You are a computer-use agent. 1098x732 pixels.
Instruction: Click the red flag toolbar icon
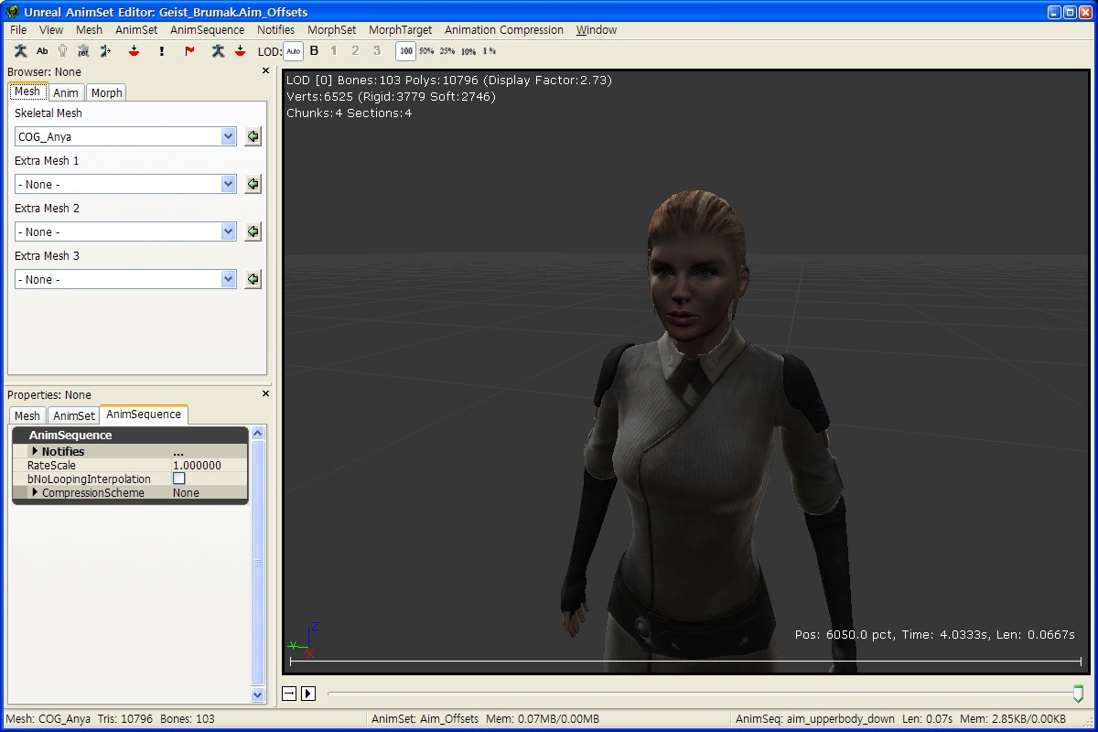189,51
